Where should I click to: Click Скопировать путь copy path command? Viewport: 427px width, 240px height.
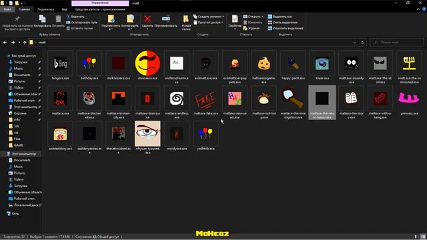(81, 22)
